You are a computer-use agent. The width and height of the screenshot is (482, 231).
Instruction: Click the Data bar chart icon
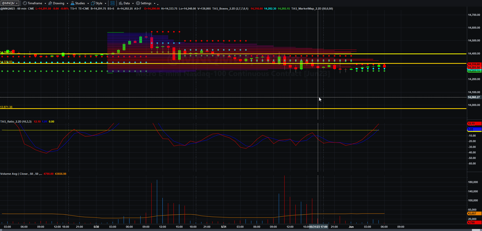121,3
